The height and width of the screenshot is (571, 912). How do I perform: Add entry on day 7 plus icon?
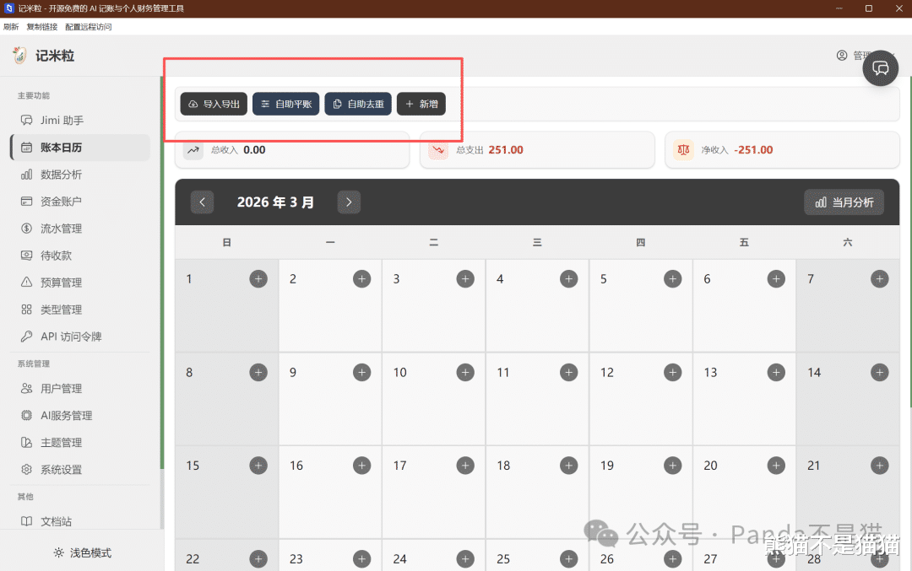pyautogui.click(x=879, y=279)
